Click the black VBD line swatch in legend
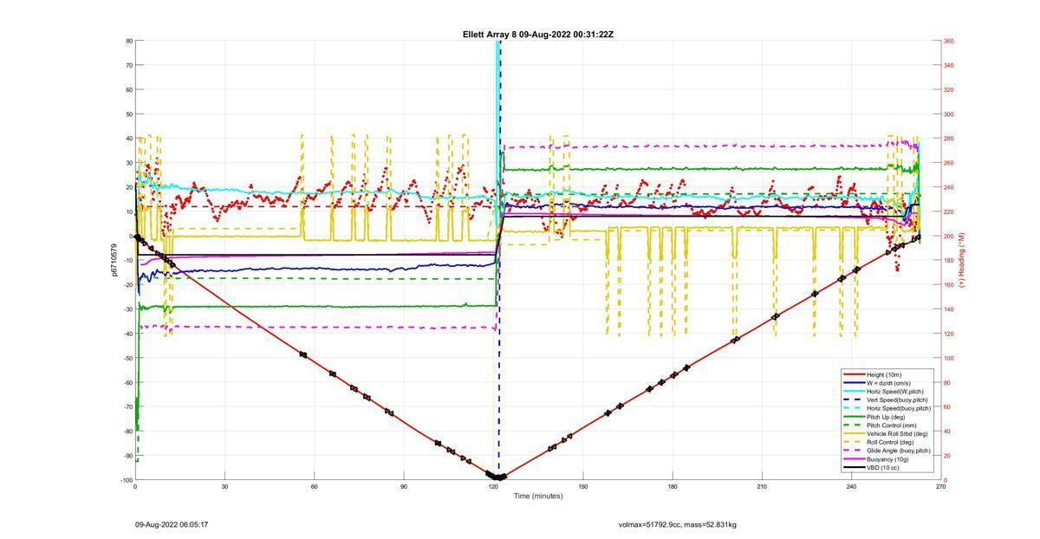The width and height of the screenshot is (1040, 539). click(854, 468)
